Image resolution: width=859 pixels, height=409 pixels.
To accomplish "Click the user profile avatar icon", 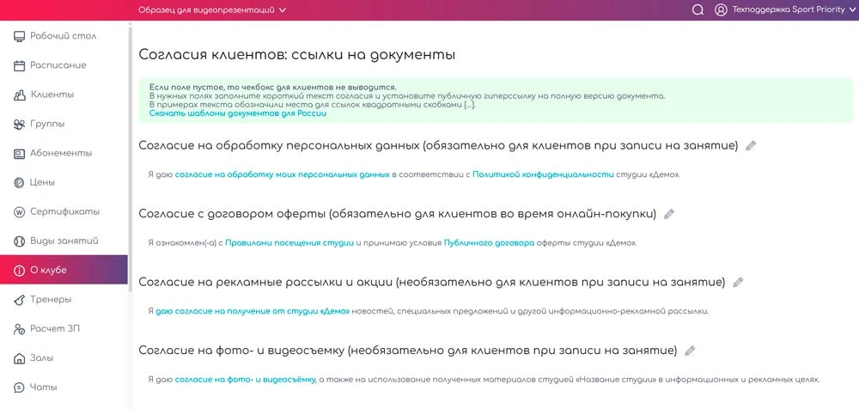I will coord(721,9).
